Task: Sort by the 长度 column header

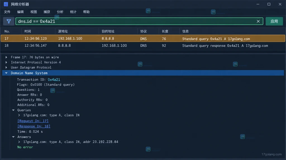Action: point(165,31)
